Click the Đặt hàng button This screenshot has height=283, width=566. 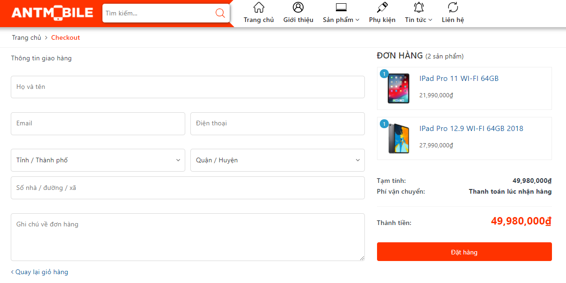[464, 252]
